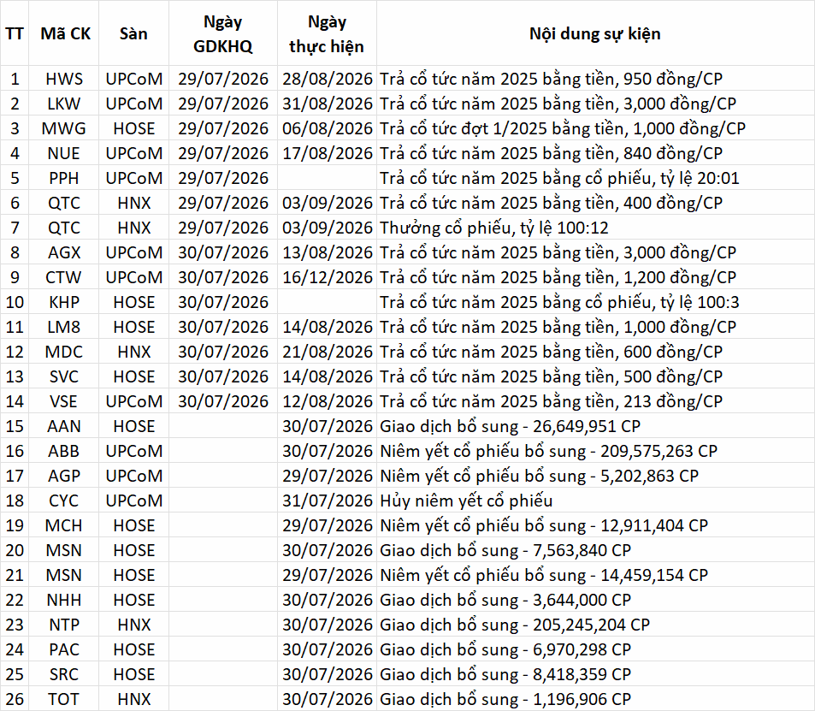Image resolution: width=815 pixels, height=711 pixels.
Task: Click the PAC execution date 30/07/2026
Action: coord(328,649)
